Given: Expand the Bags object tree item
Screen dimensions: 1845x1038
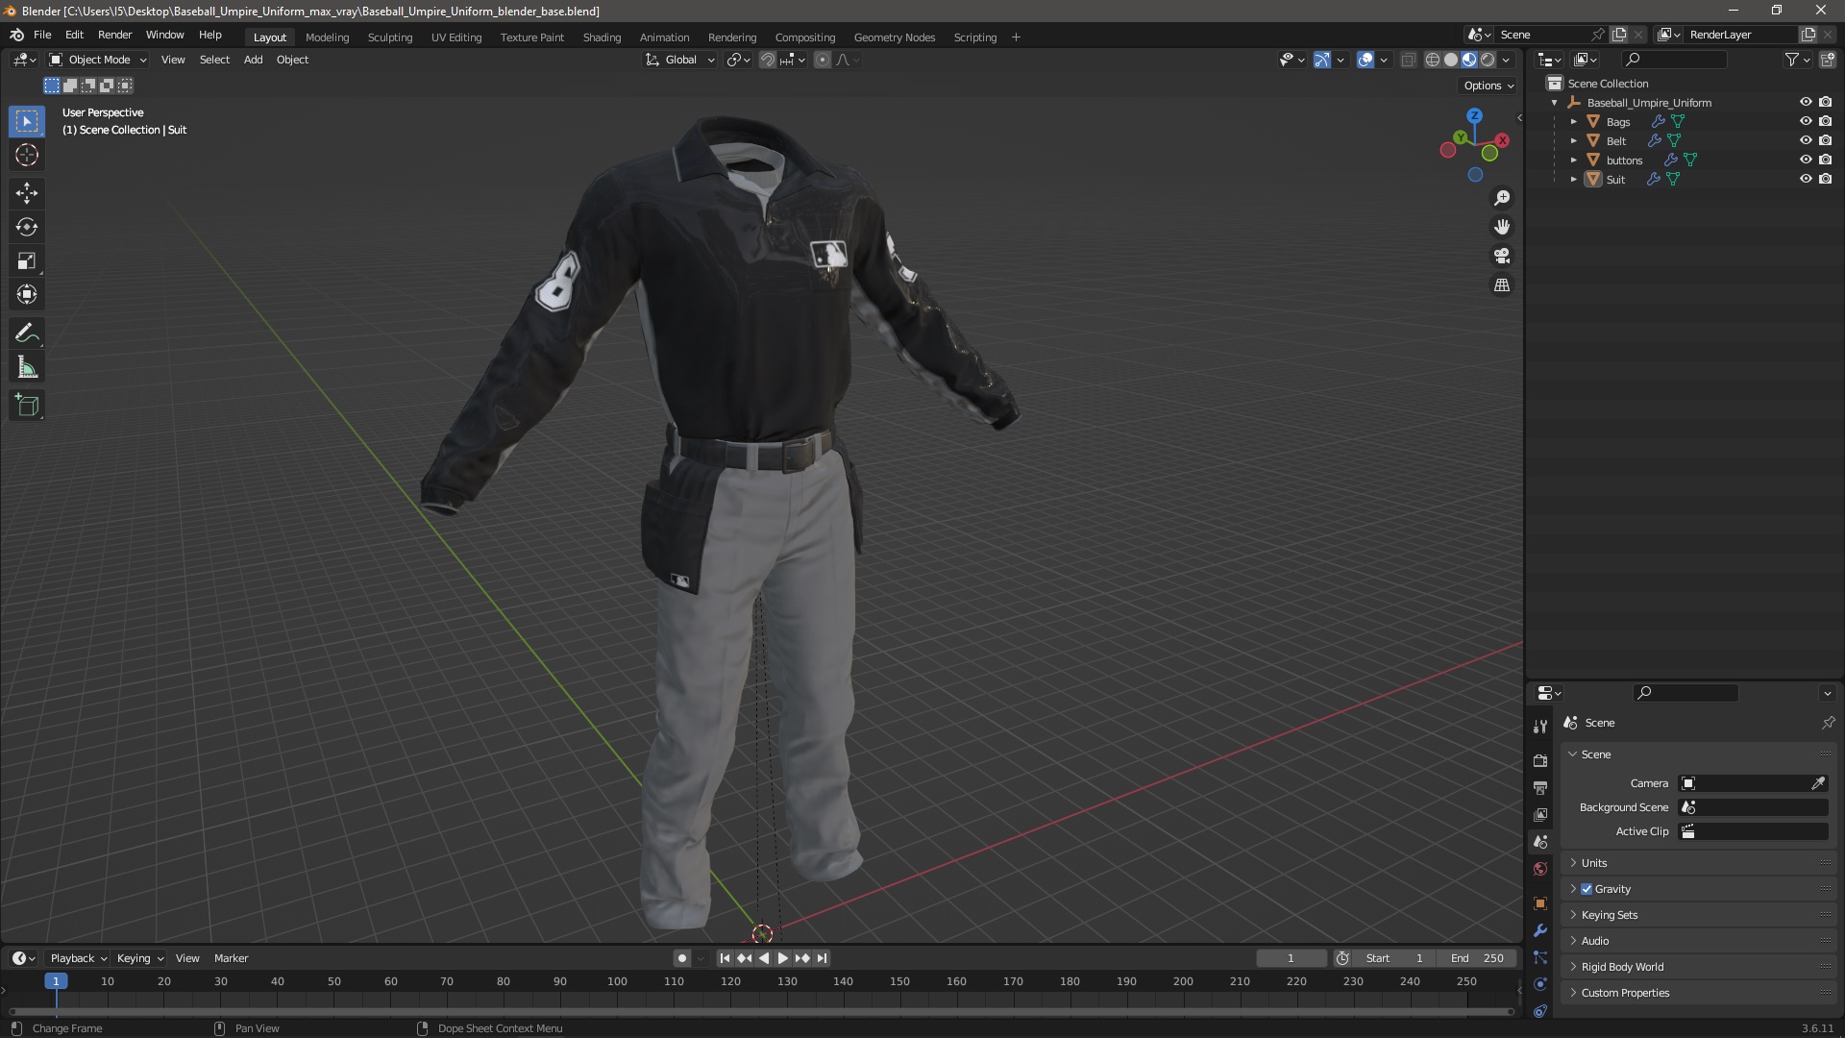Looking at the screenshot, I should [1574, 122].
